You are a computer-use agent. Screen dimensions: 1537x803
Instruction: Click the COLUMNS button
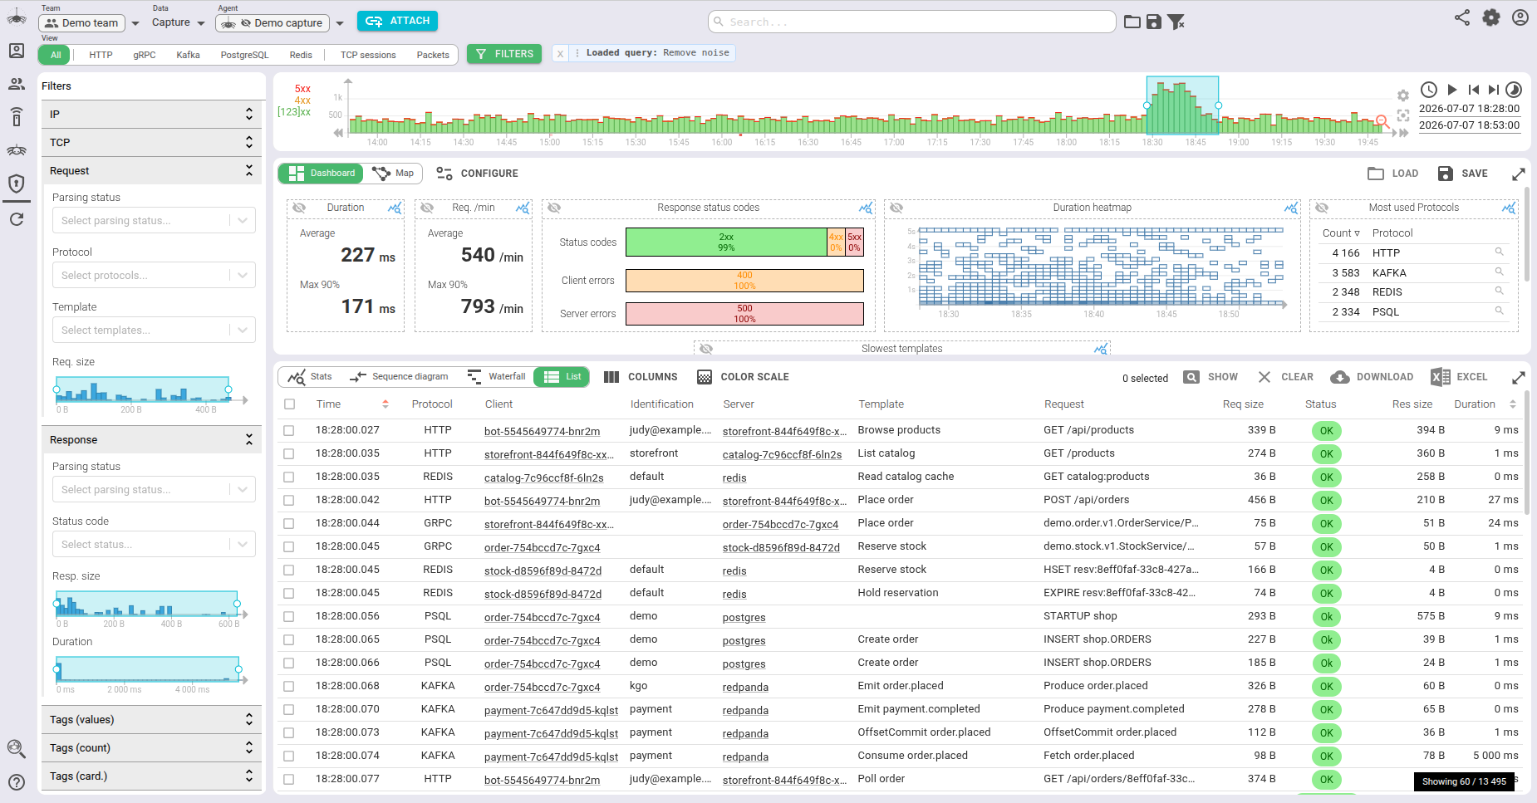641,377
